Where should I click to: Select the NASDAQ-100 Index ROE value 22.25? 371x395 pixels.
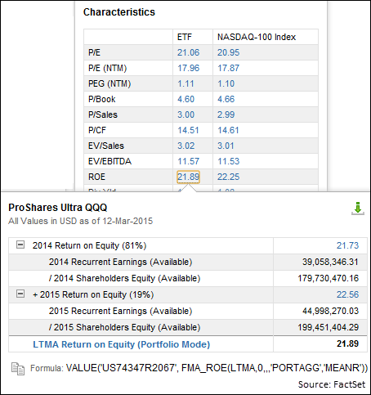[x=228, y=177]
